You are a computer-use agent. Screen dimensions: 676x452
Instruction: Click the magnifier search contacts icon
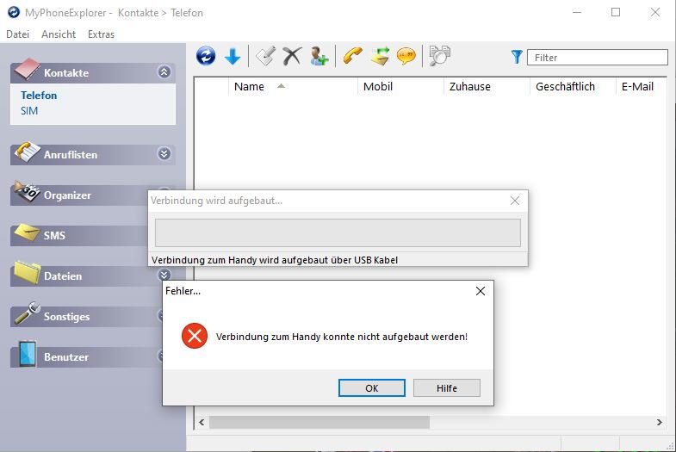[x=440, y=57]
